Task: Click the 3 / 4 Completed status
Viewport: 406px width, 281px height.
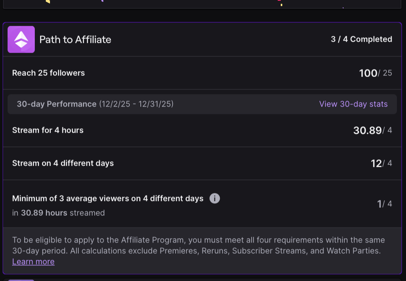Action: click(x=361, y=39)
